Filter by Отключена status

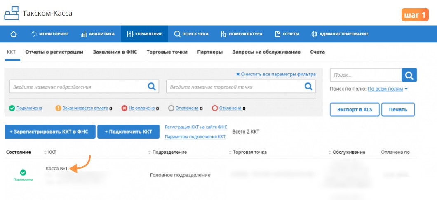point(187,108)
